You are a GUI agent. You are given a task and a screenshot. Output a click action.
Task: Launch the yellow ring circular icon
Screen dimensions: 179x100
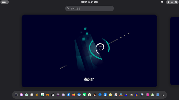click(111, 95)
